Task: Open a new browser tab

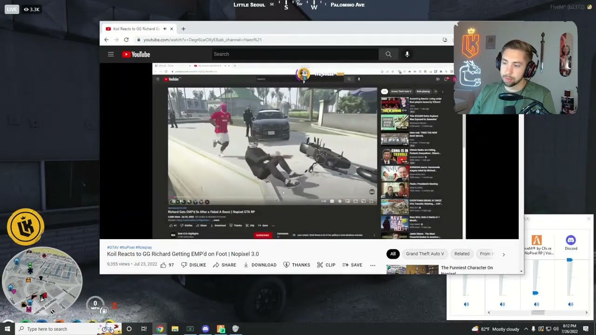Action: (183, 29)
